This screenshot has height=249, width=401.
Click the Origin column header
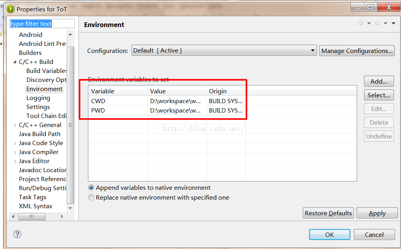(226, 91)
